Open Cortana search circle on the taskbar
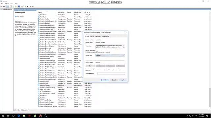211x118 pixels. tap(8, 116)
